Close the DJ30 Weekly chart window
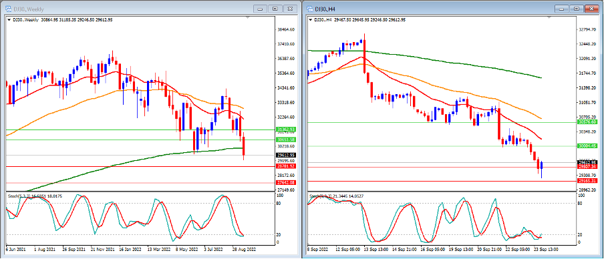 coord(291,9)
